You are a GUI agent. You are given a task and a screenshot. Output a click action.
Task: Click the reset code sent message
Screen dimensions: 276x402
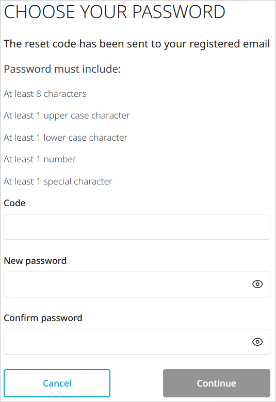(137, 44)
